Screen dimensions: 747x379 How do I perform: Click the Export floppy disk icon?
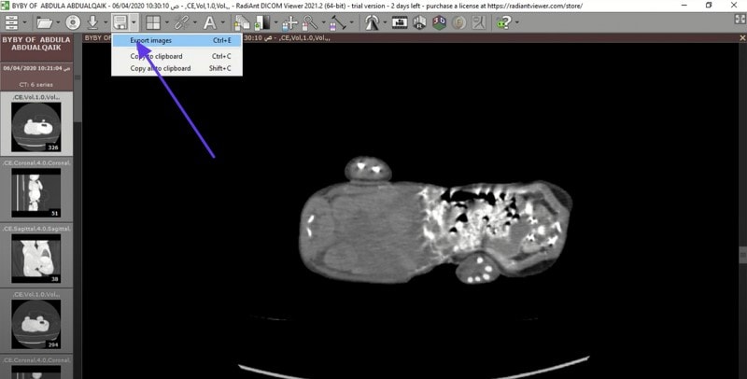point(120,22)
